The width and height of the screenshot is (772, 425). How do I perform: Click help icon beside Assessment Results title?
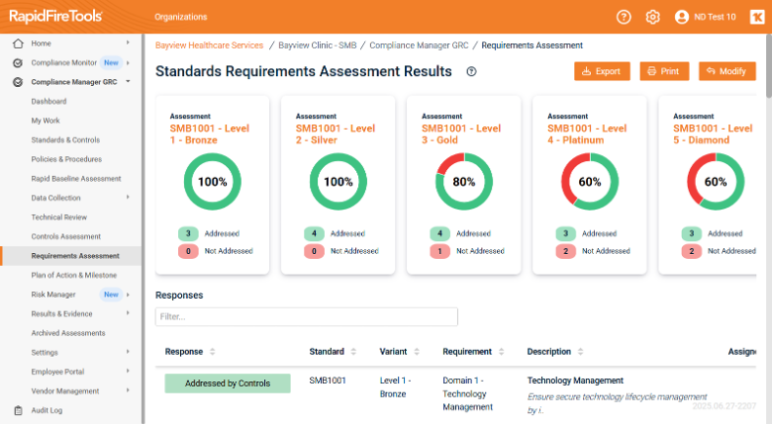pos(471,72)
